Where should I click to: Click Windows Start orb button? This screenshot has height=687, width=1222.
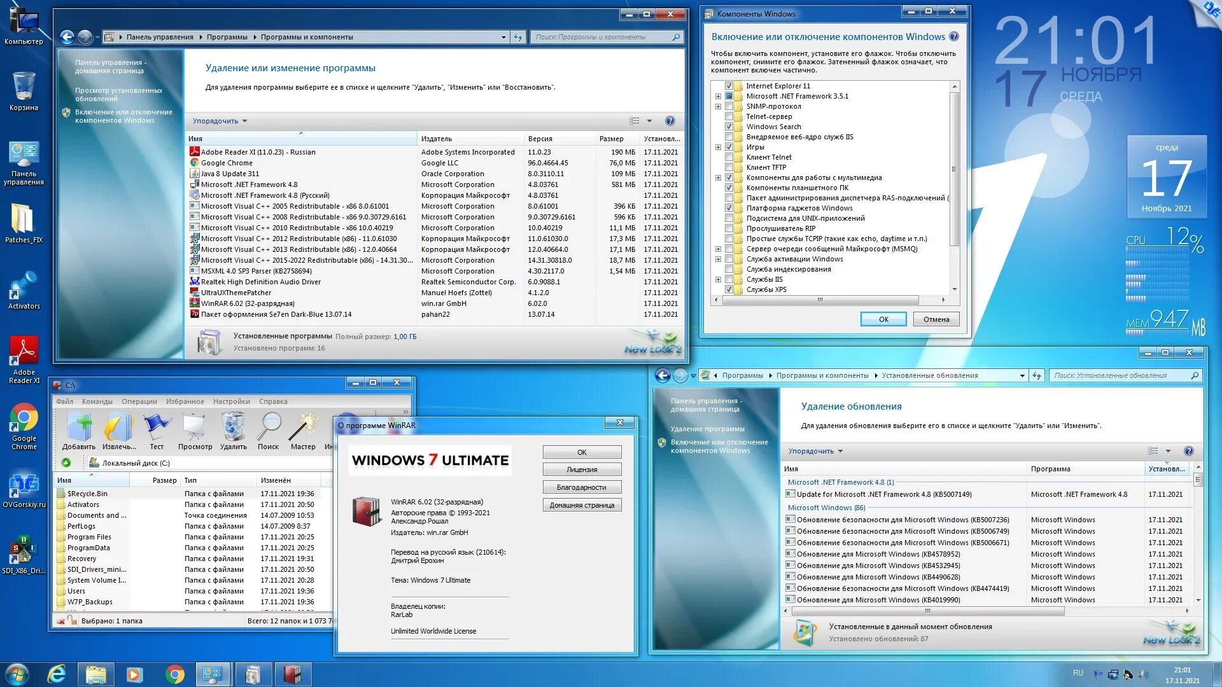tap(17, 674)
